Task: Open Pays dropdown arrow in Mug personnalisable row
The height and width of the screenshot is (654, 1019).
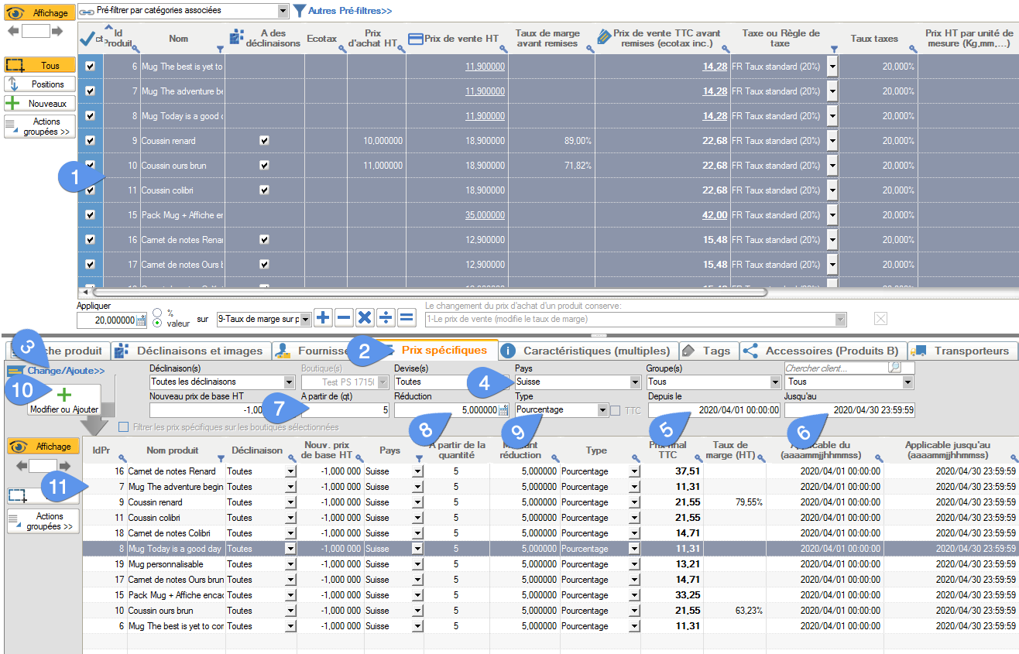Action: pyautogui.click(x=418, y=564)
